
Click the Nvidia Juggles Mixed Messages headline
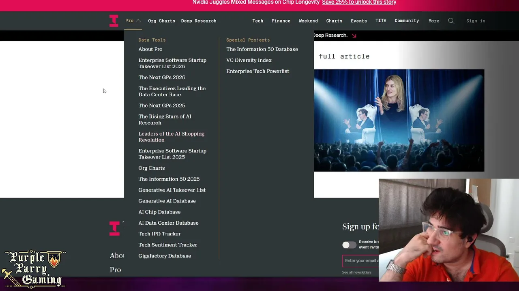click(256, 2)
